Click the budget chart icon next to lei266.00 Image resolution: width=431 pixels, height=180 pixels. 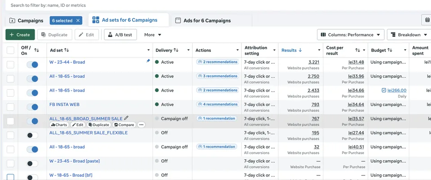[x=384, y=90]
